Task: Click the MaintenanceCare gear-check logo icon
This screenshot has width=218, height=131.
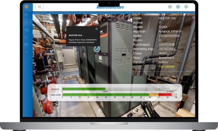Action: (26, 7)
